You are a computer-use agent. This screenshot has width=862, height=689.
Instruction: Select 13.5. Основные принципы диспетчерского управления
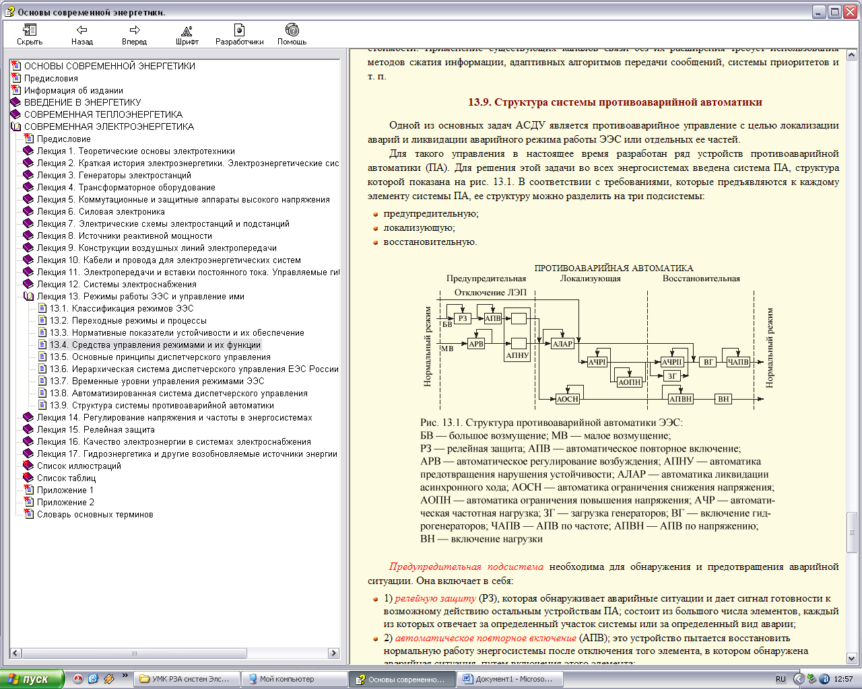click(160, 357)
